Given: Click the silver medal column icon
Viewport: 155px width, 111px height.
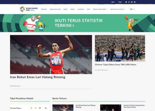Looking at the screenshot, I should 36,108.
